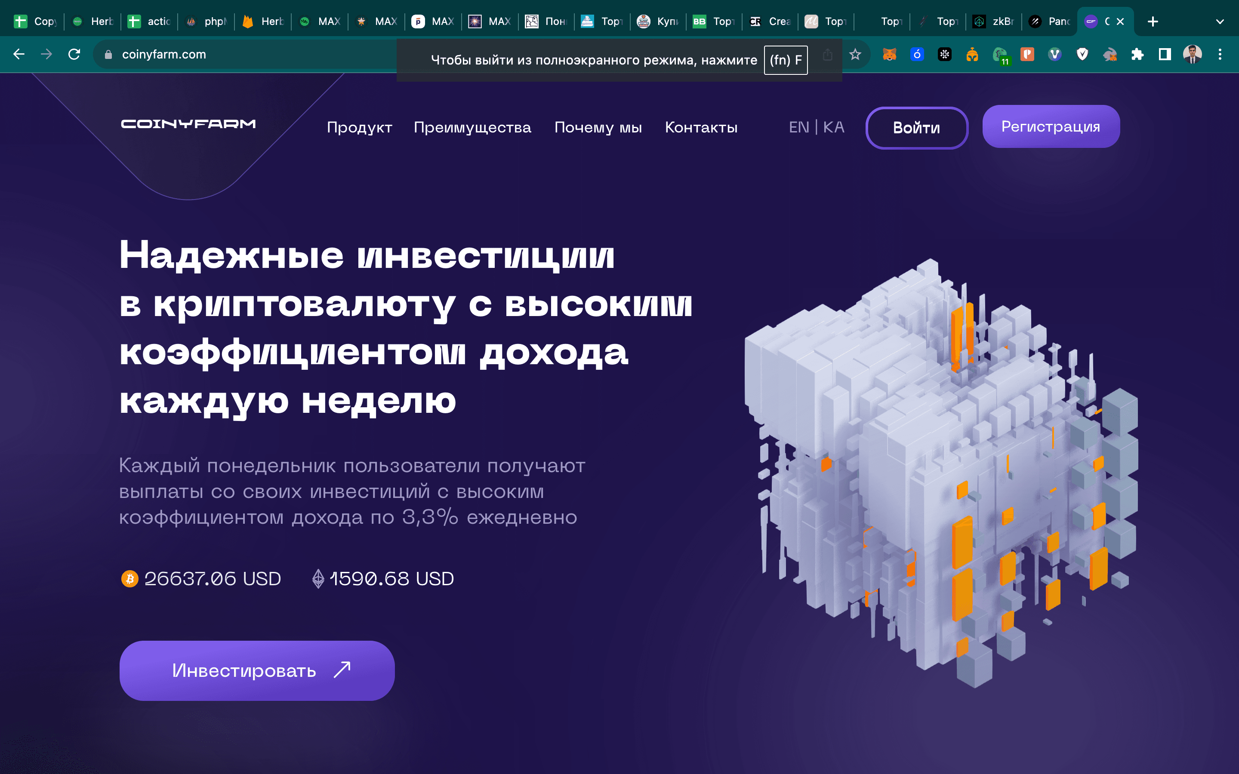1239x774 pixels.
Task: Open Chrome's three-dot menu
Action: pyautogui.click(x=1221, y=54)
